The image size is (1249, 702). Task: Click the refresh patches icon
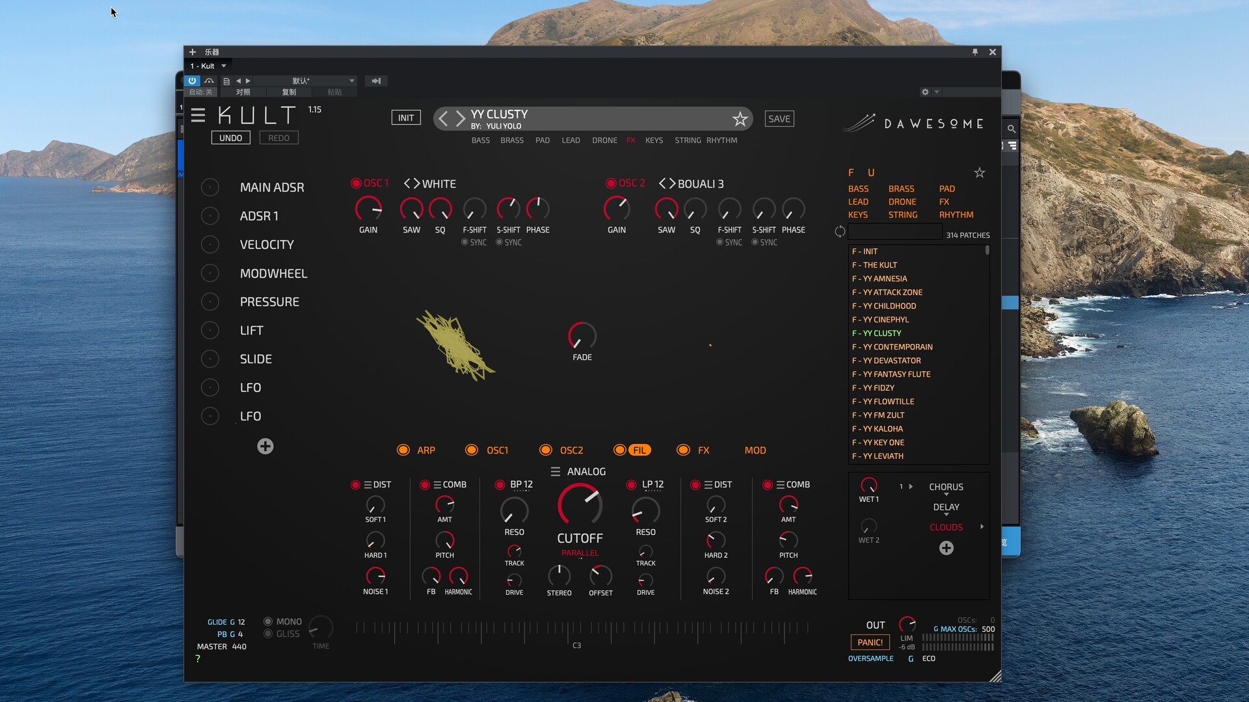point(840,231)
